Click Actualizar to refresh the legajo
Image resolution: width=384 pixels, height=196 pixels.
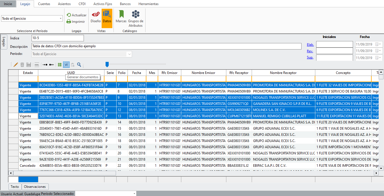coord(77,15)
